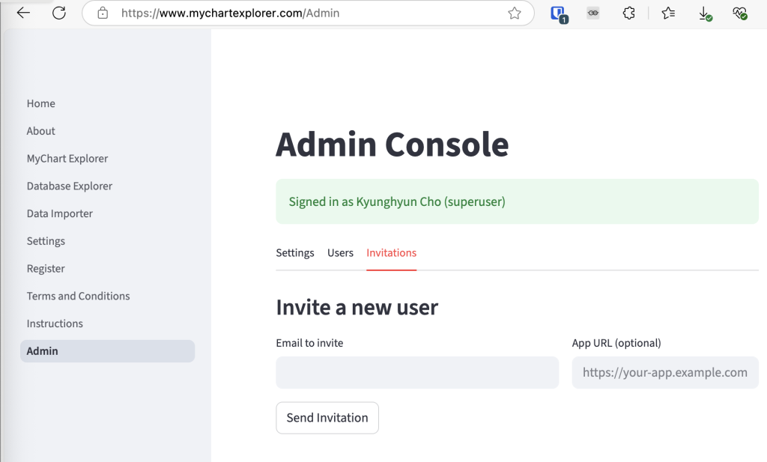Open the Data Importer page

[60, 213]
